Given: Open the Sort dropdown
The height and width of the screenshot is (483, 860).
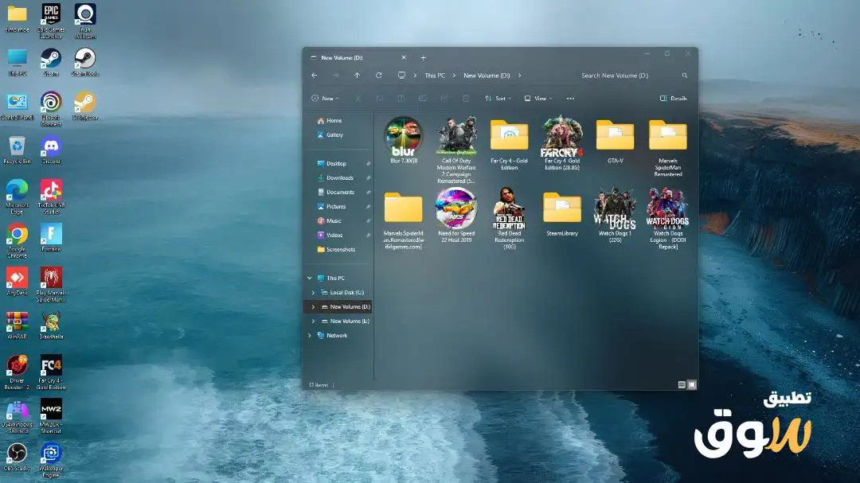Looking at the screenshot, I should [498, 99].
